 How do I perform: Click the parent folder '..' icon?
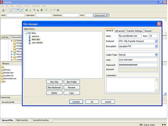[x=2, y=67]
